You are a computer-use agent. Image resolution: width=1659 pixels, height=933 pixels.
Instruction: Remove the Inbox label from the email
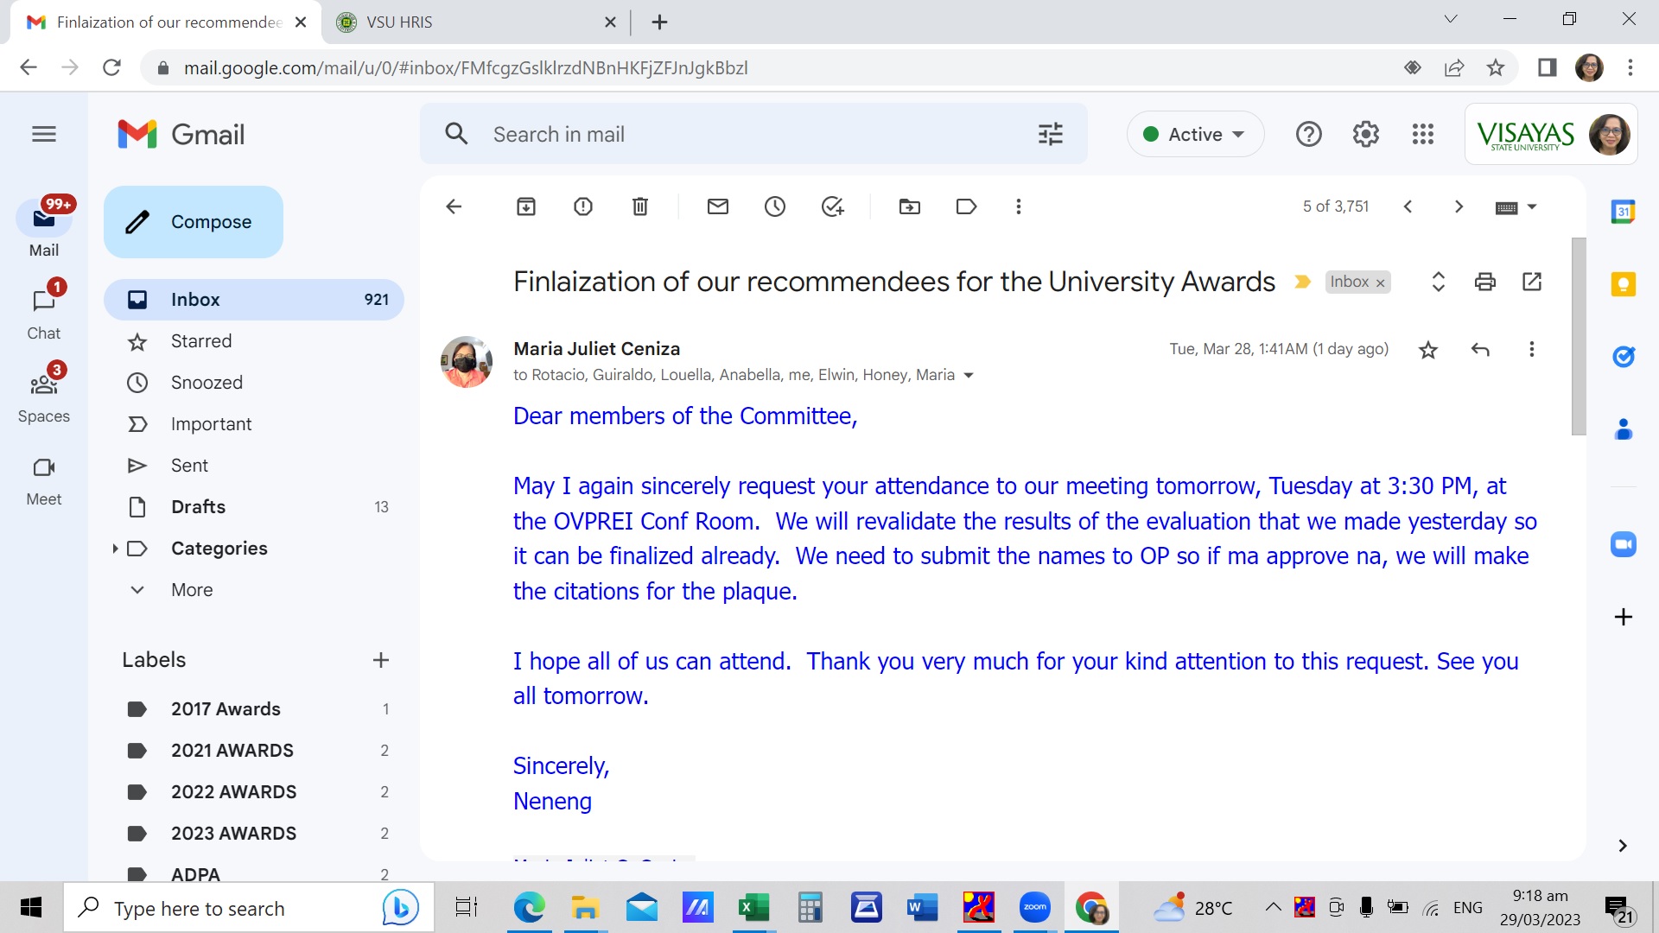[x=1381, y=283]
